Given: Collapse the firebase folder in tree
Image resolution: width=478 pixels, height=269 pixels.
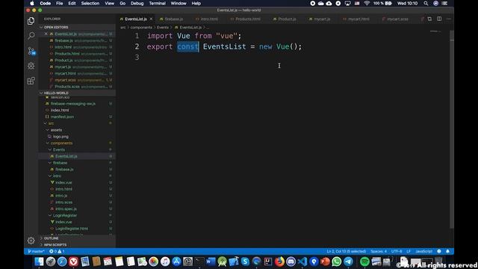Looking at the screenshot, I should point(77,163).
